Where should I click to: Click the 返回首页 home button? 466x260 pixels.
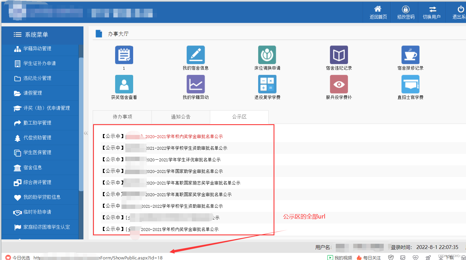tap(378, 12)
